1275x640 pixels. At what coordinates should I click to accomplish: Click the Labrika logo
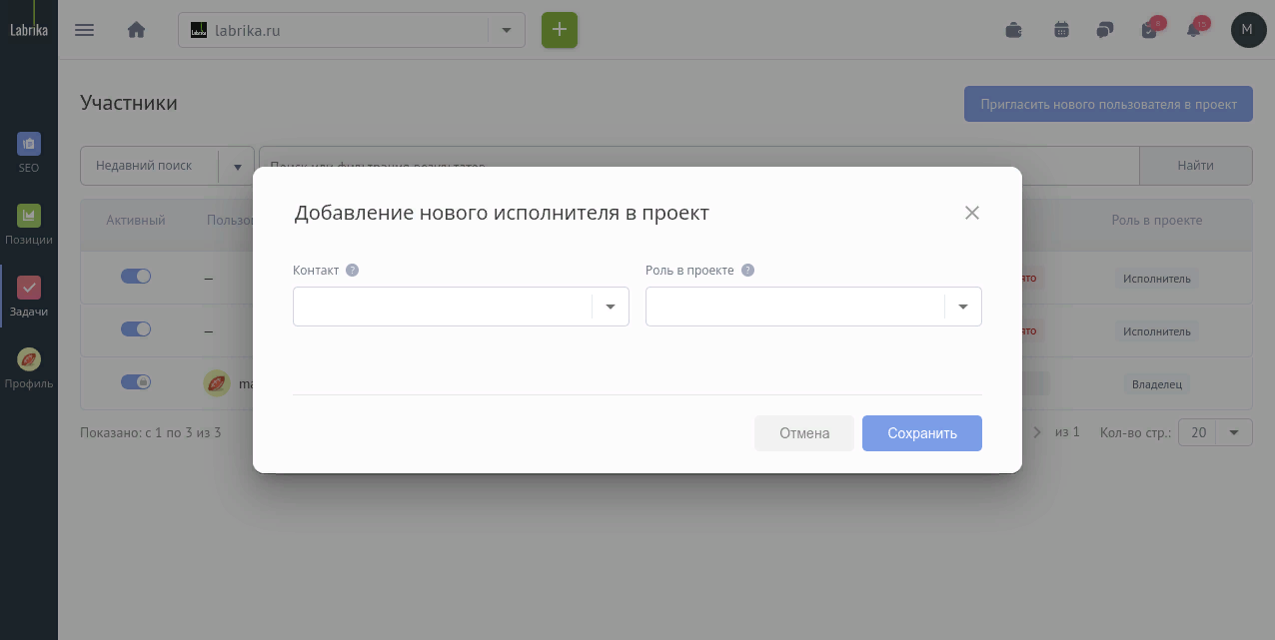29,30
